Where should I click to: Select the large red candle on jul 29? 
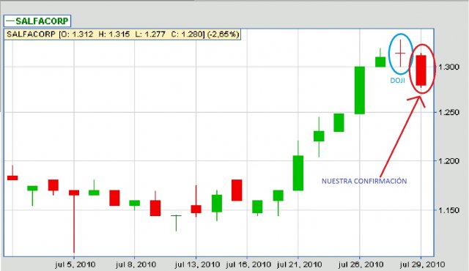pyautogui.click(x=421, y=70)
